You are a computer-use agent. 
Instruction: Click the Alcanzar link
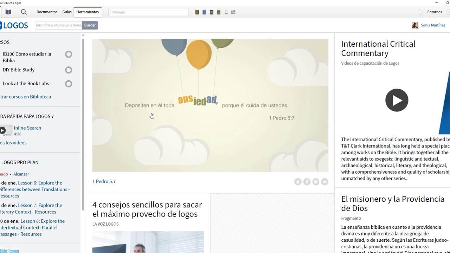tap(21, 174)
